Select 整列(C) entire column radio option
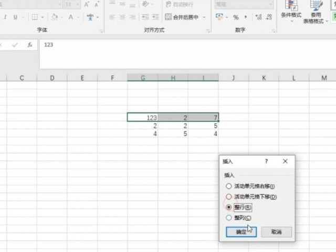 tap(238, 218)
